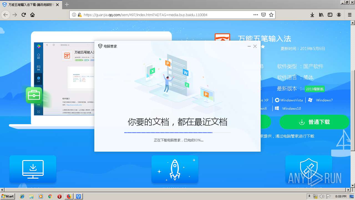Click the monitor download feature tile
Screen dimensions: 355x200
33,169
